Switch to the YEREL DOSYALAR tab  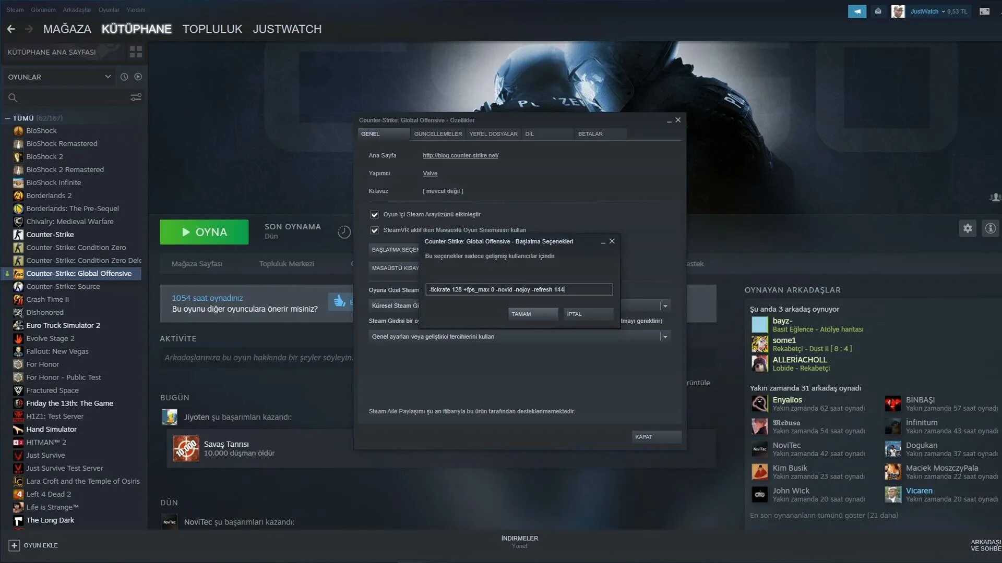click(x=493, y=134)
